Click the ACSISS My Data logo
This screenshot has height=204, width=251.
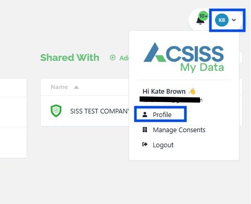[x=184, y=57]
